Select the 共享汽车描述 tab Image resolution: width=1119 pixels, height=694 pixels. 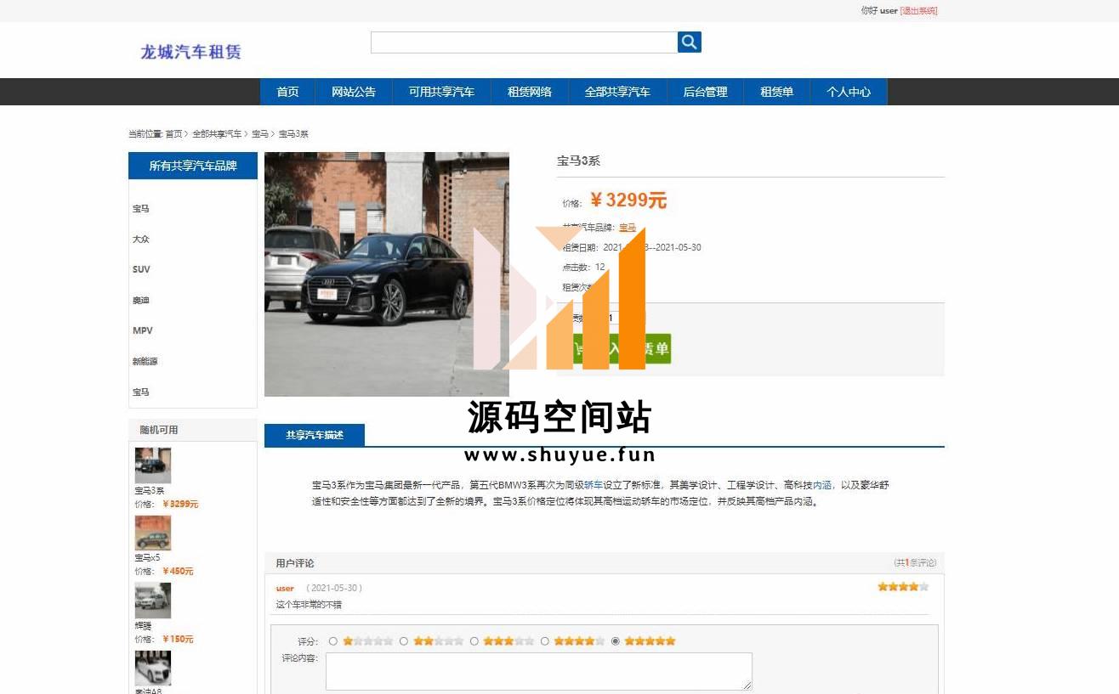pos(315,435)
